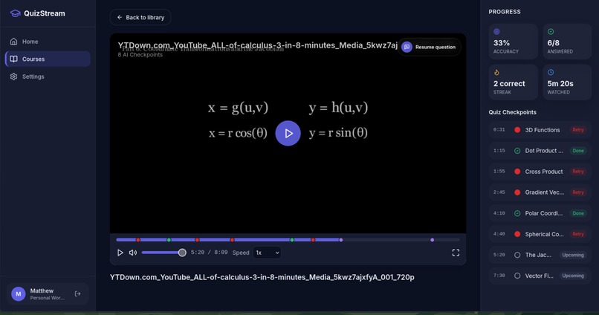Click Upcoming badge on Vector Fi...
This screenshot has height=315, width=599.
pyautogui.click(x=573, y=276)
